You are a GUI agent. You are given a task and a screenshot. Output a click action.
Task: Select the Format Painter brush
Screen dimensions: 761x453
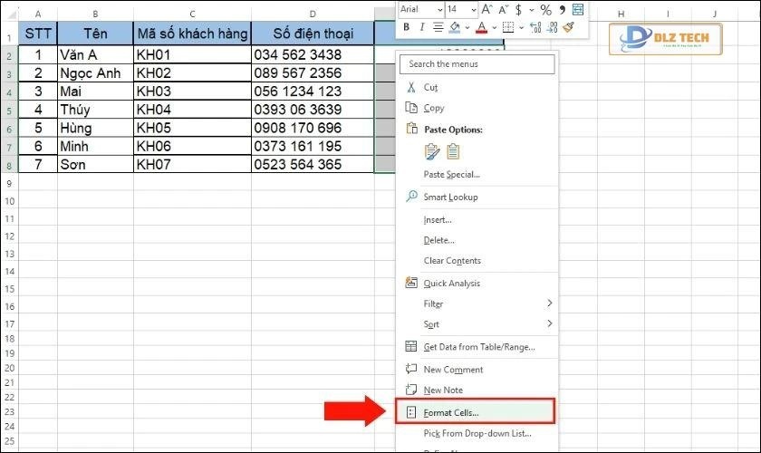(569, 27)
